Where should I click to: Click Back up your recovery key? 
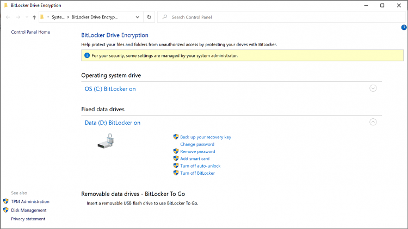[x=206, y=137]
